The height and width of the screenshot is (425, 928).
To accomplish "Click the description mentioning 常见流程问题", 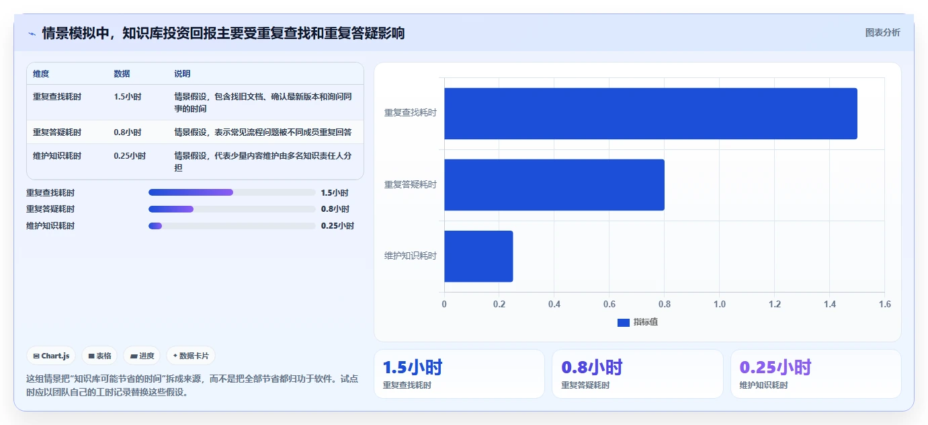I will pyautogui.click(x=263, y=132).
